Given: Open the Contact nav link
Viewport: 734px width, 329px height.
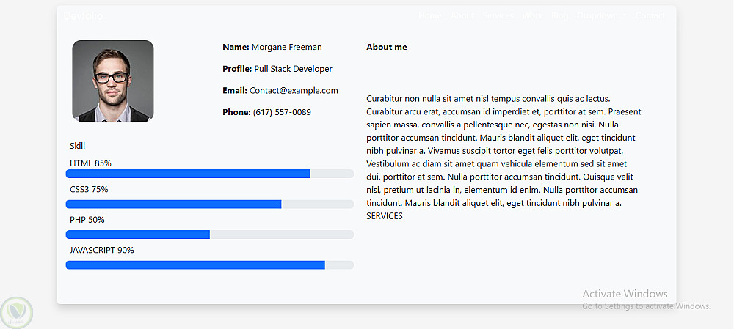Looking at the screenshot, I should click(650, 16).
